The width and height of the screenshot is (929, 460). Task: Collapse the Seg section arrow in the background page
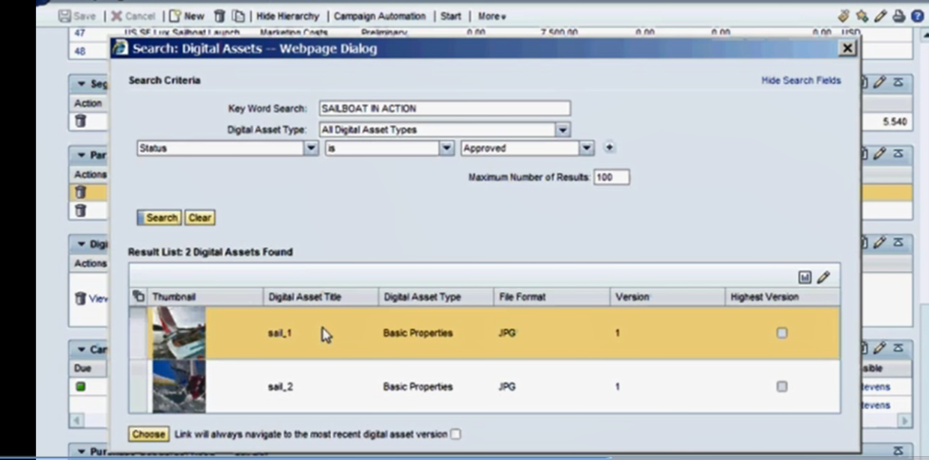[81, 84]
